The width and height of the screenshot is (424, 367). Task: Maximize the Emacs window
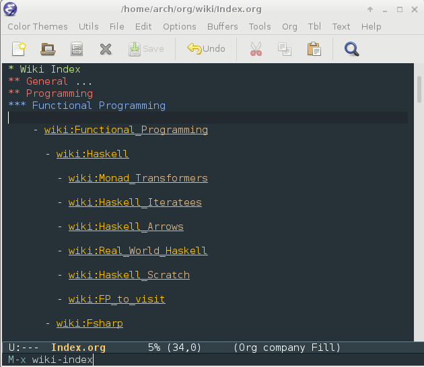400,9
